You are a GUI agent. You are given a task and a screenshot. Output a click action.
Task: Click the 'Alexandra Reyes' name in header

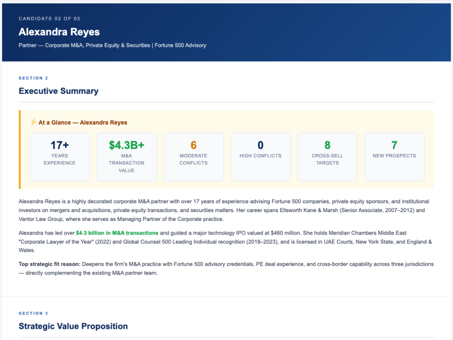pyautogui.click(x=59, y=32)
